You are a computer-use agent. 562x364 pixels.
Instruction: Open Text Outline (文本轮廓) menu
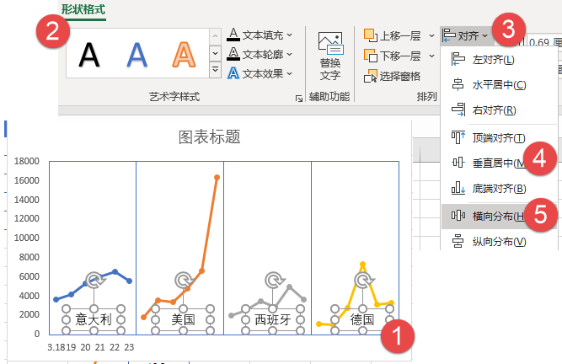(x=260, y=55)
